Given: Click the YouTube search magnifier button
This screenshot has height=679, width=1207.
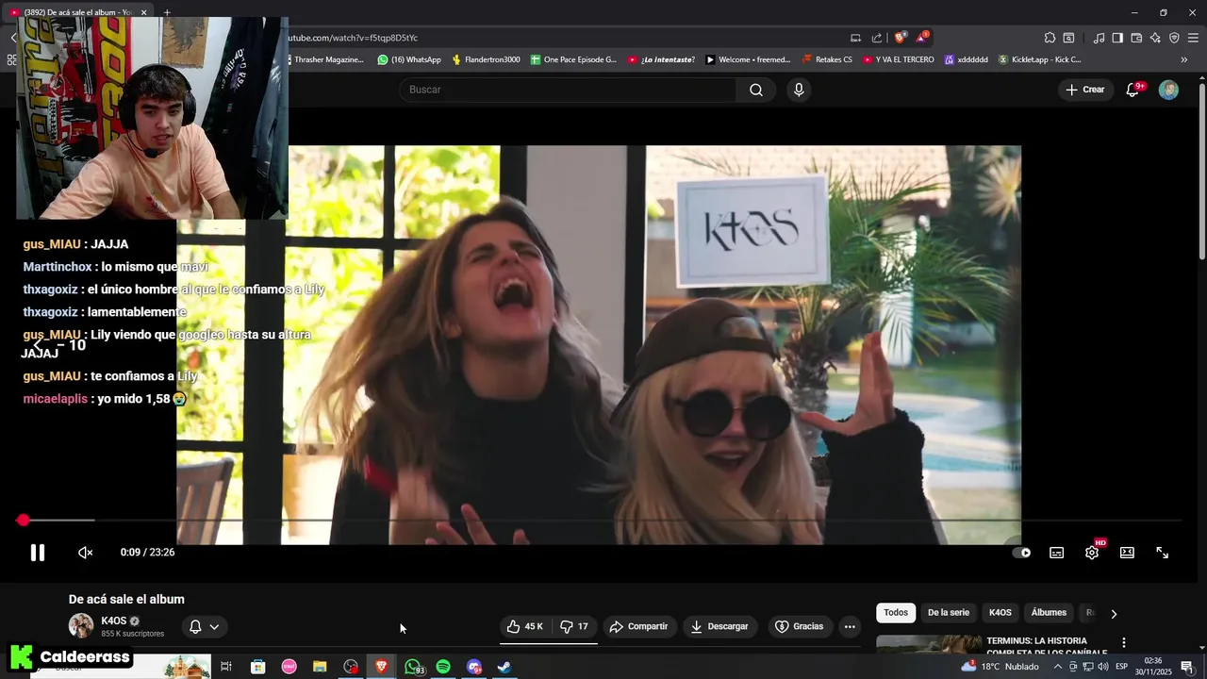Looking at the screenshot, I should (756, 90).
